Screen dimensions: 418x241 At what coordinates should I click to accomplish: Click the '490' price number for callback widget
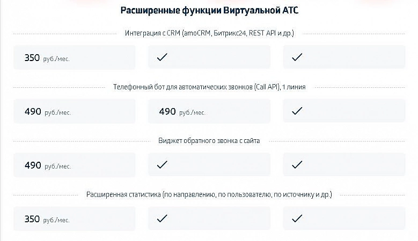click(x=33, y=165)
